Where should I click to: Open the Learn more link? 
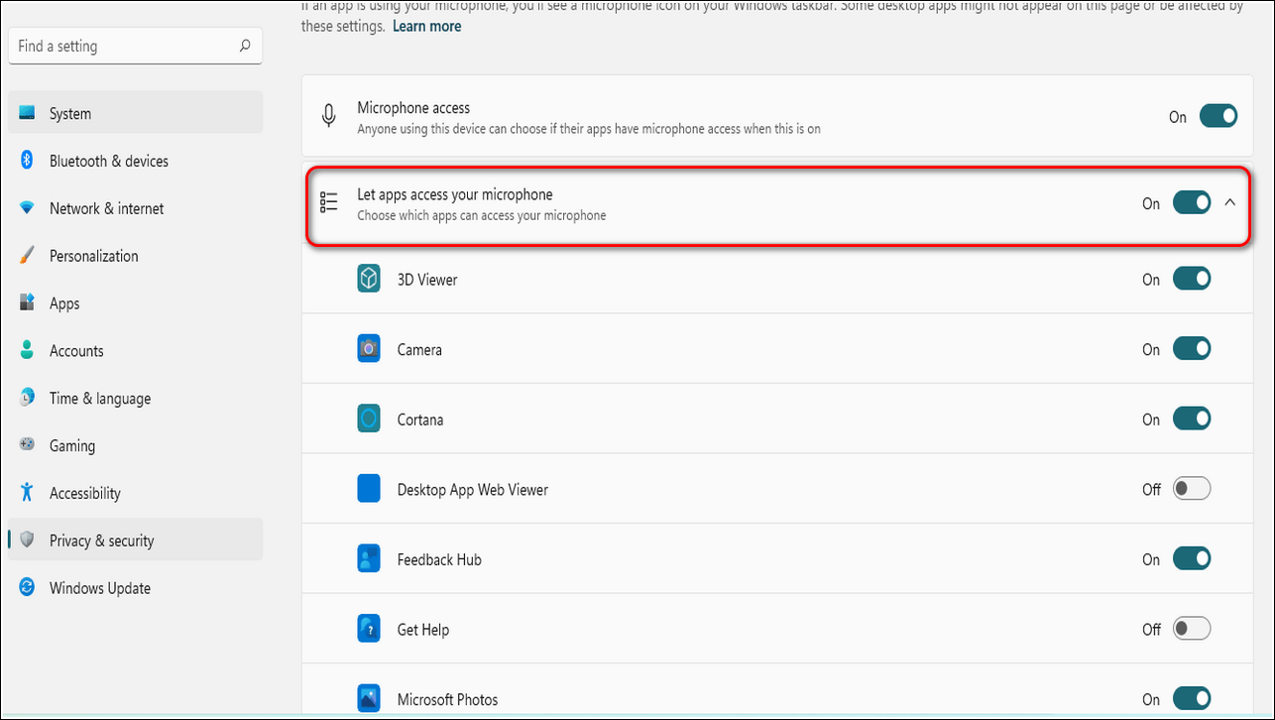[x=426, y=27]
